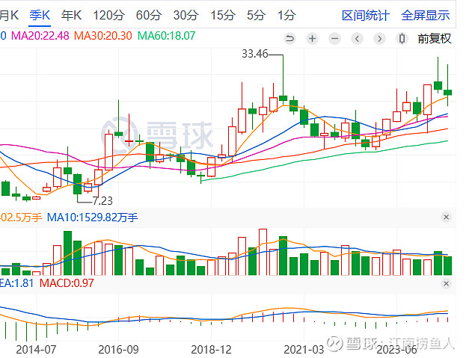The height and width of the screenshot is (358, 469).
Task: Click the undo/reset chart arrow icon
Action: [x=289, y=39]
